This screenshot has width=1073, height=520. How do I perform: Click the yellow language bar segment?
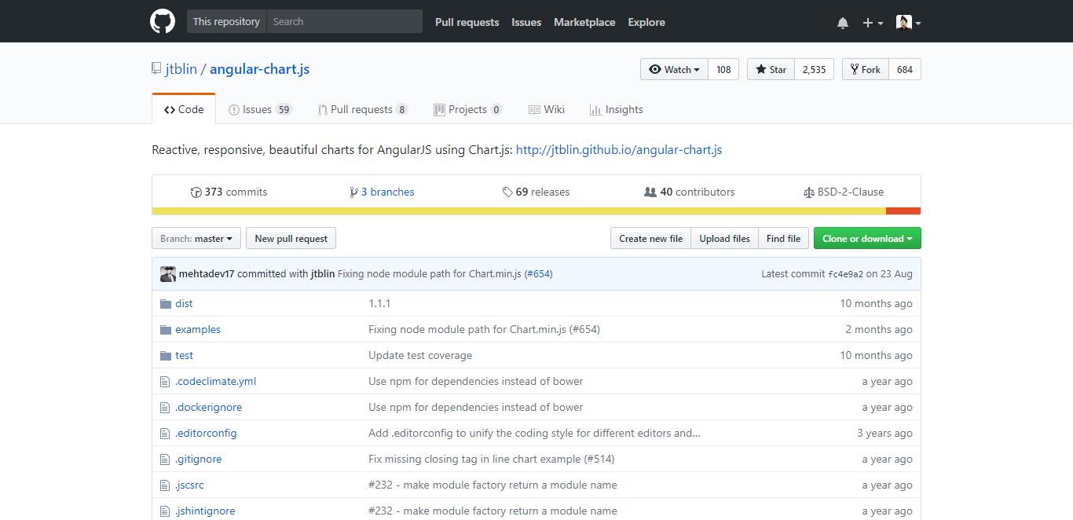tap(518, 211)
